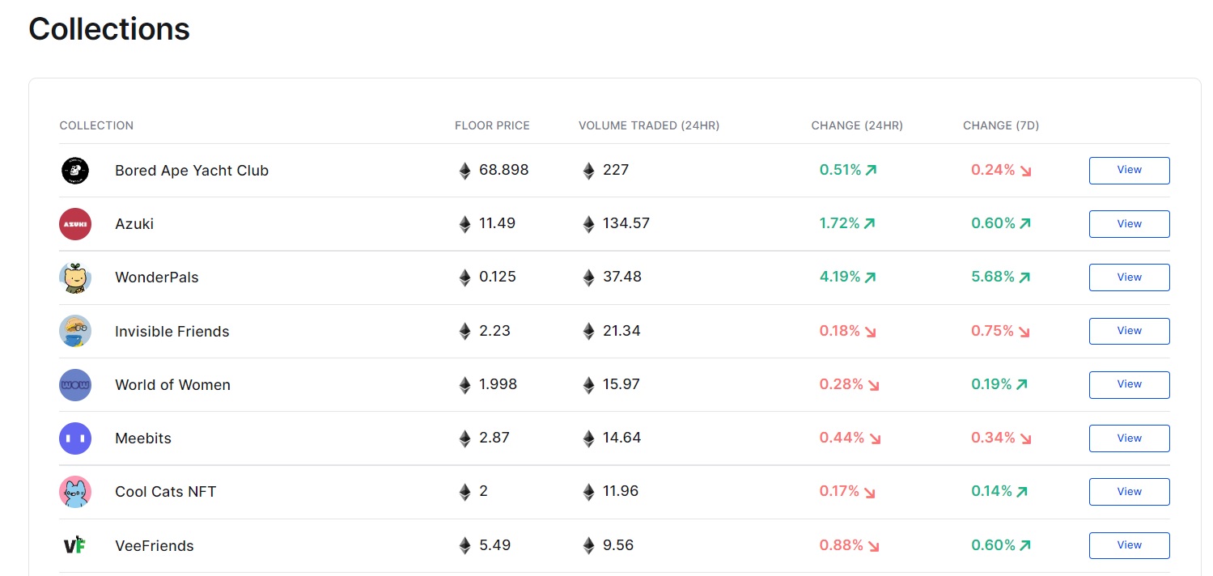The height and width of the screenshot is (576, 1213).
Task: Click the World of Women logo
Action: pos(75,384)
